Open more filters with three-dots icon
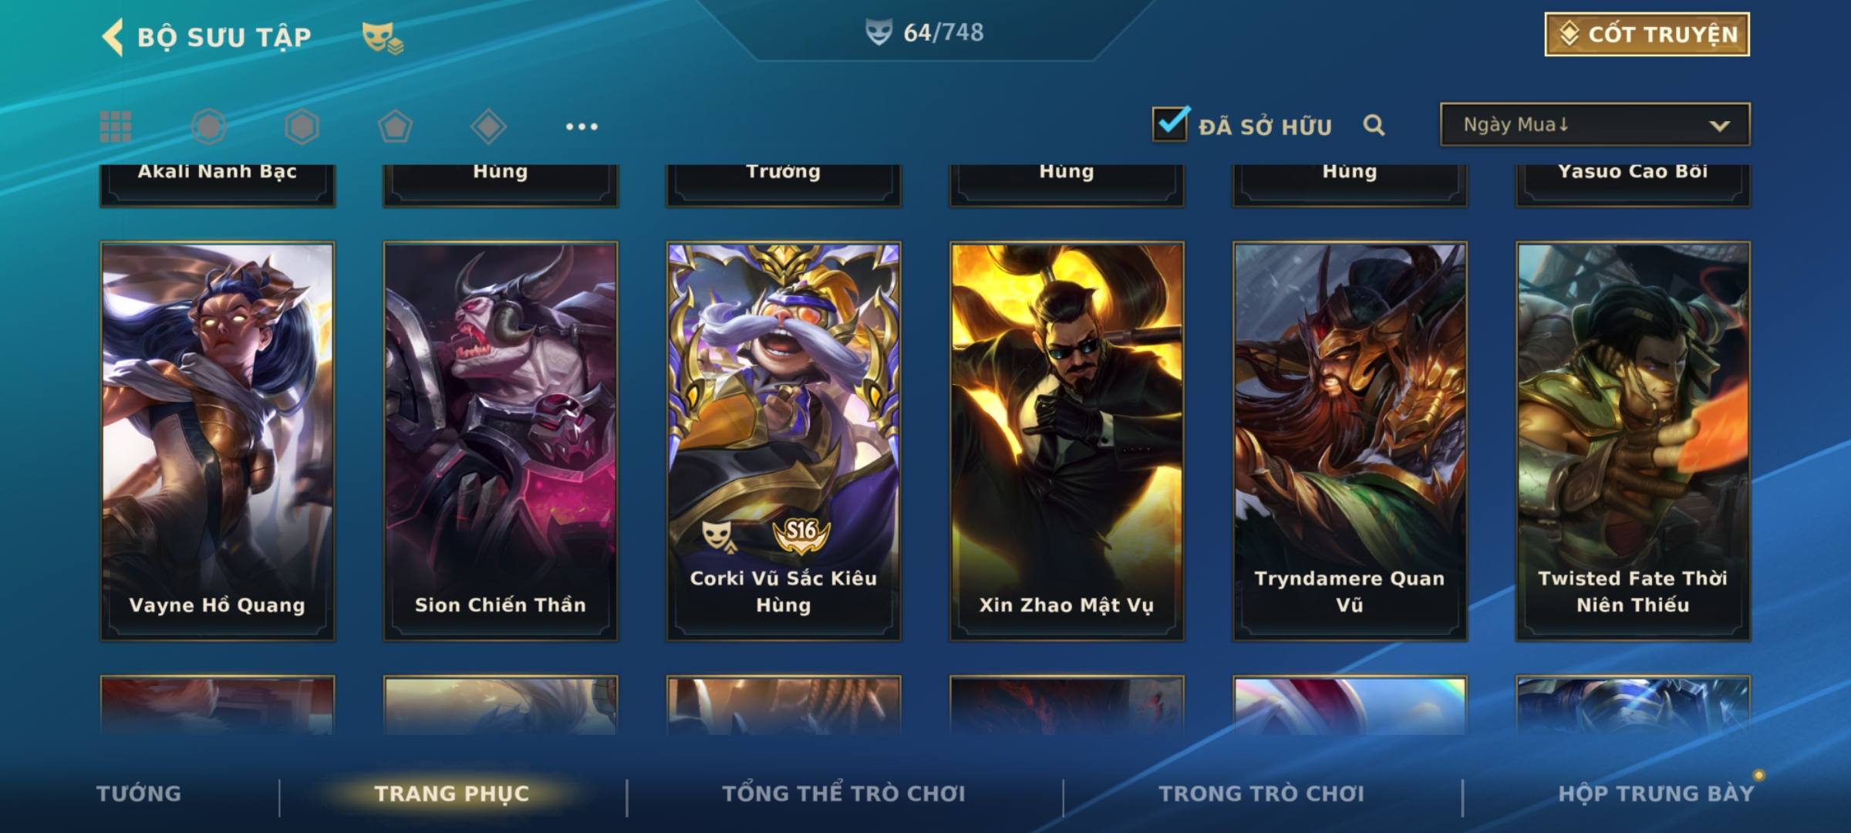 [582, 126]
